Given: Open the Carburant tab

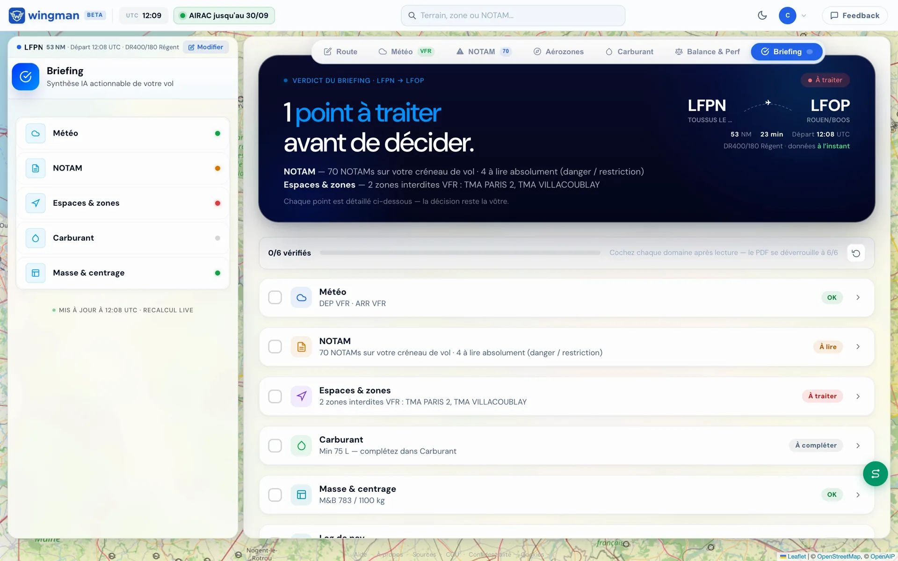Looking at the screenshot, I should tap(629, 51).
